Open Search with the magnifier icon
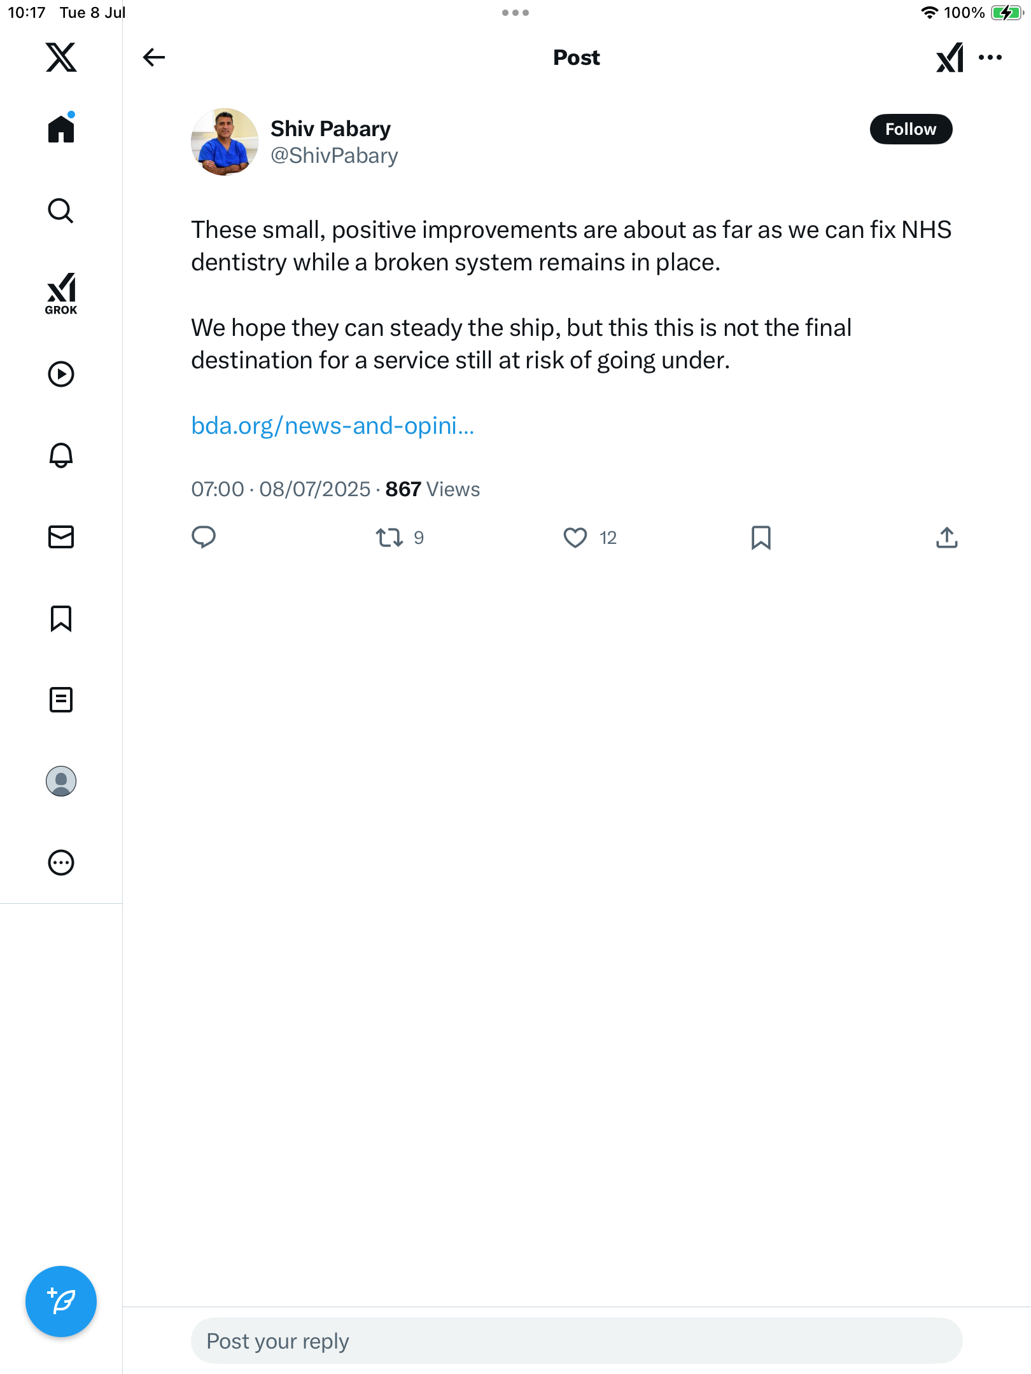The height and width of the screenshot is (1374, 1031). tap(61, 211)
